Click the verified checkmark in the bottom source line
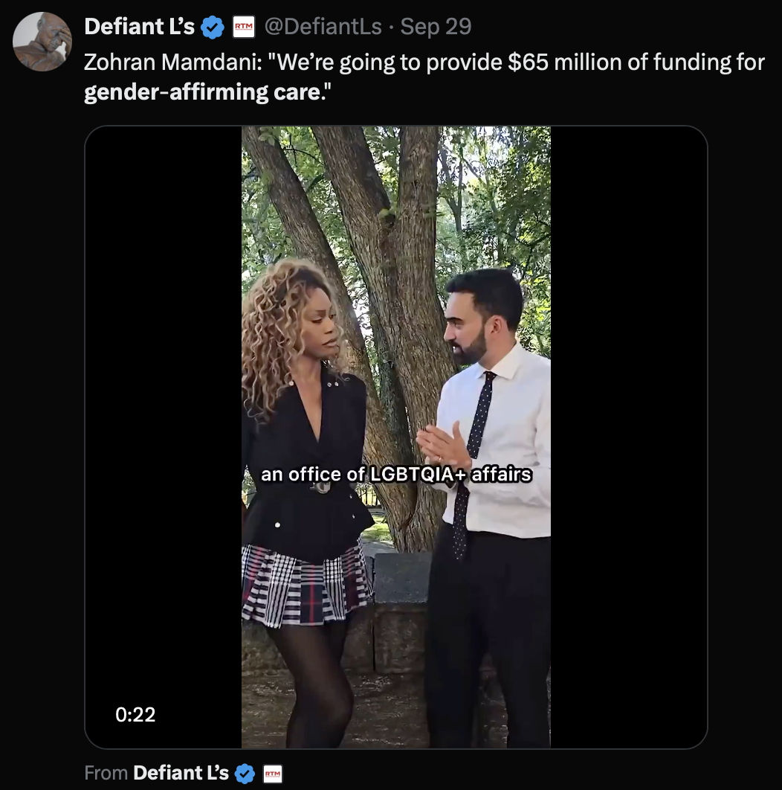Image resolution: width=782 pixels, height=790 pixels. (245, 774)
